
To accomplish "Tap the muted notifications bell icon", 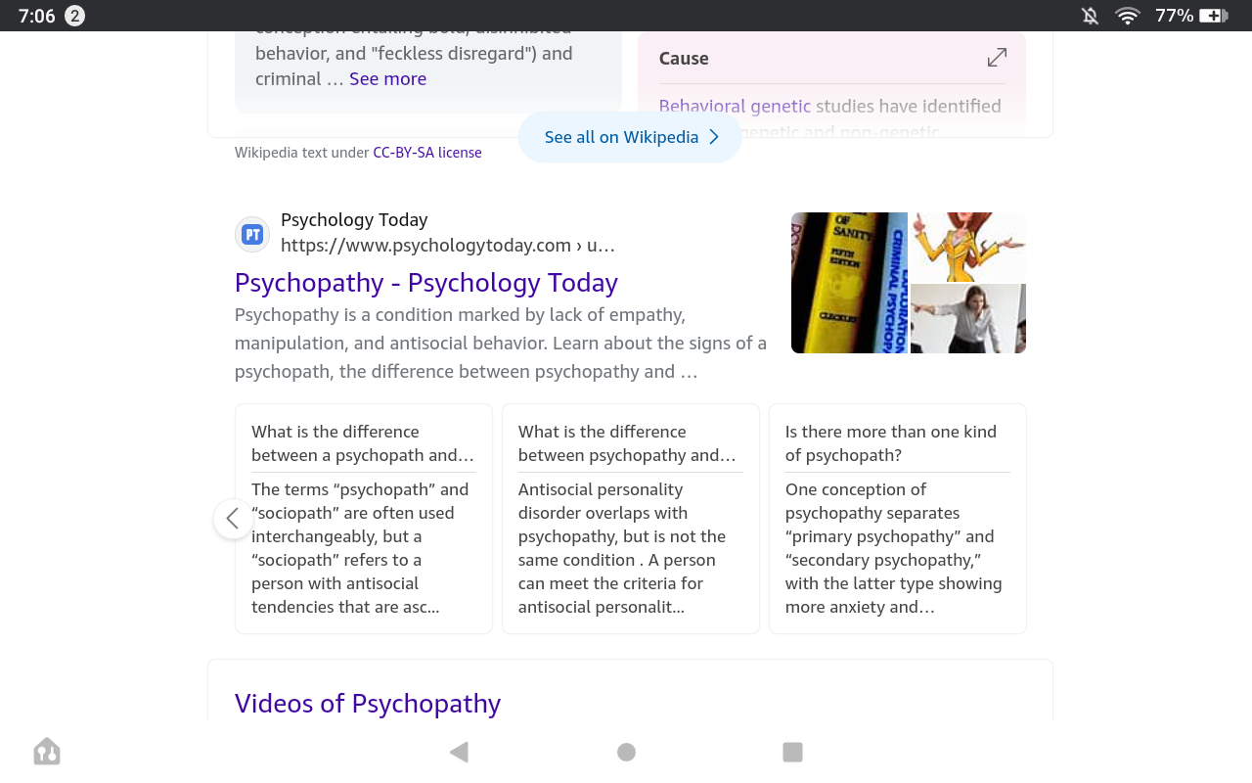I will point(1090,16).
